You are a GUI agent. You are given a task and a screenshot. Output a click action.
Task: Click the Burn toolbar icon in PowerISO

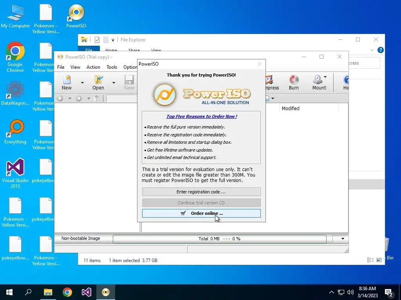(x=294, y=82)
